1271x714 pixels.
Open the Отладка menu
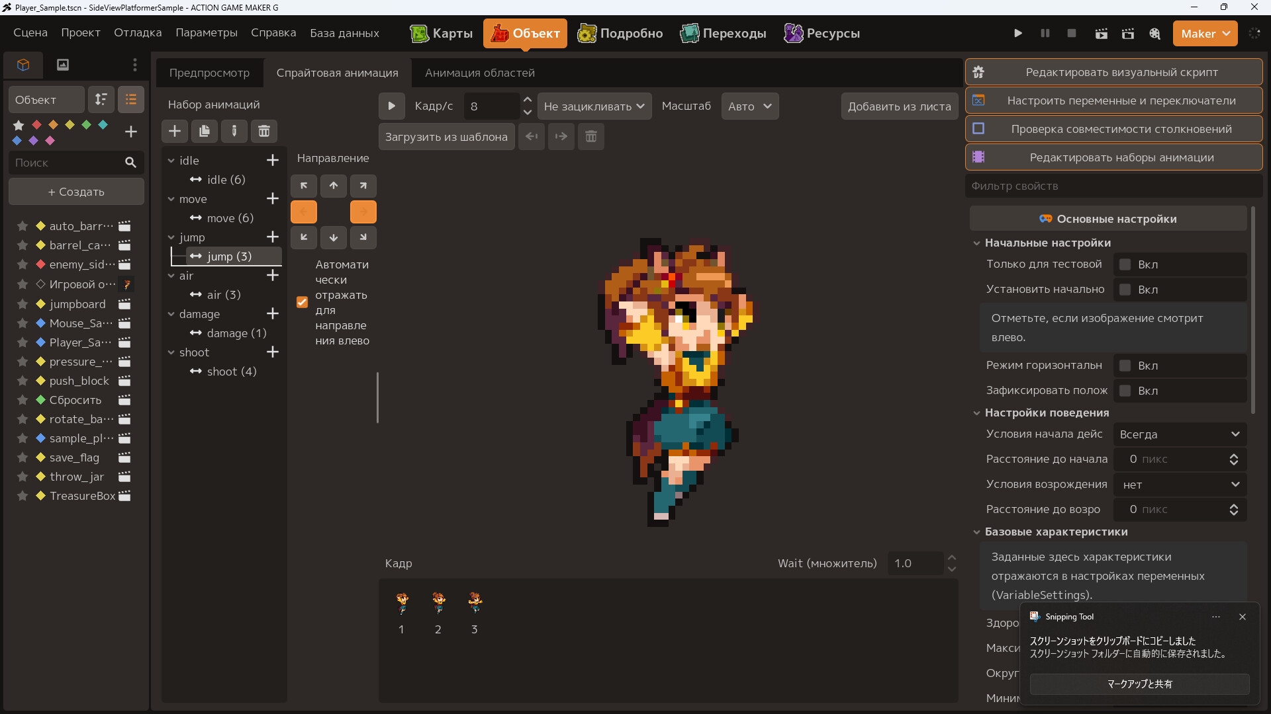pos(138,32)
